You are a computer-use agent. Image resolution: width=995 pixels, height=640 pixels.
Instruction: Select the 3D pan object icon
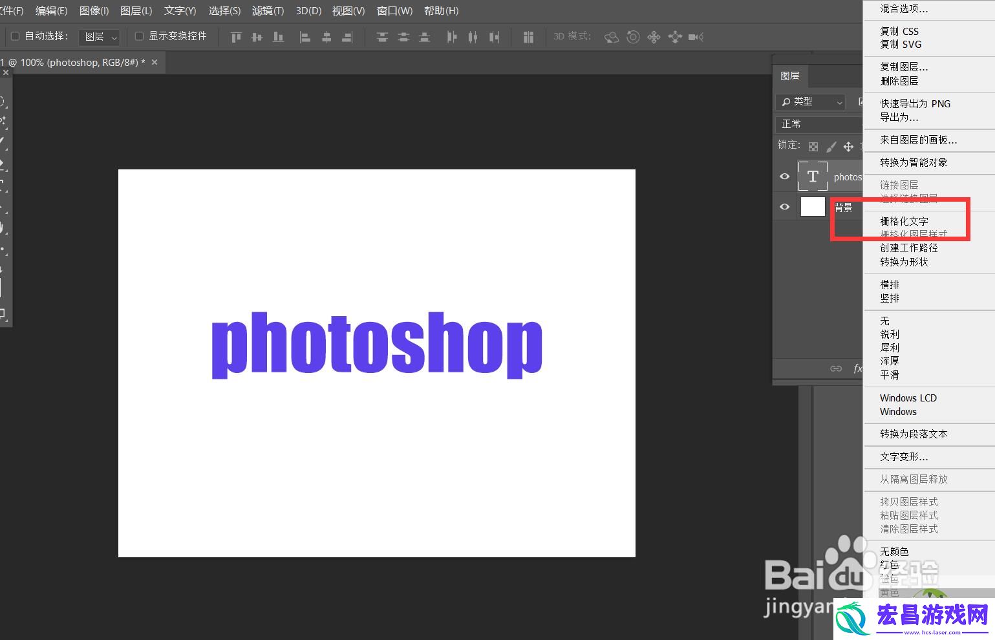tap(654, 37)
